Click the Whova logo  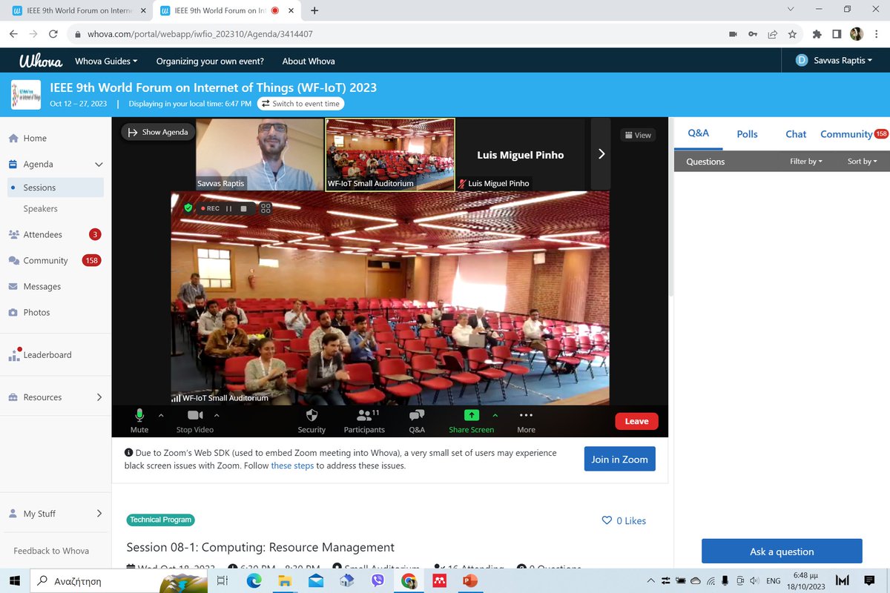[40, 61]
